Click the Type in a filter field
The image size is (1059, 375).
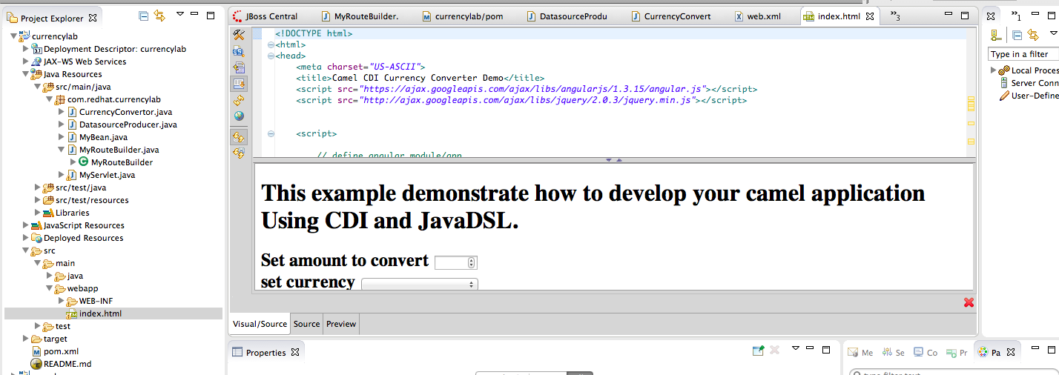1023,54
